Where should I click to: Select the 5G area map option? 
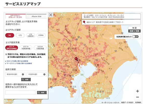tap(10, 35)
